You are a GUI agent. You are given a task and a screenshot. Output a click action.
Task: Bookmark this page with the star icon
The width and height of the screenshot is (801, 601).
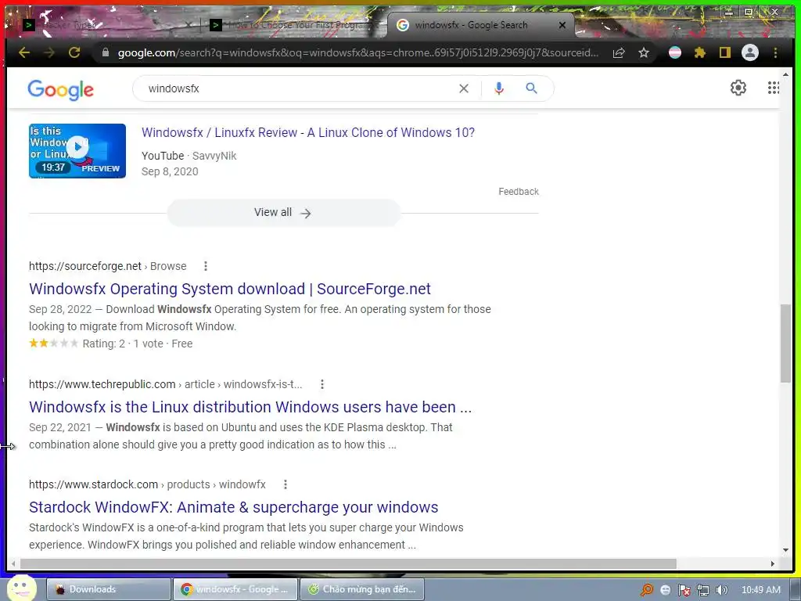pos(644,52)
